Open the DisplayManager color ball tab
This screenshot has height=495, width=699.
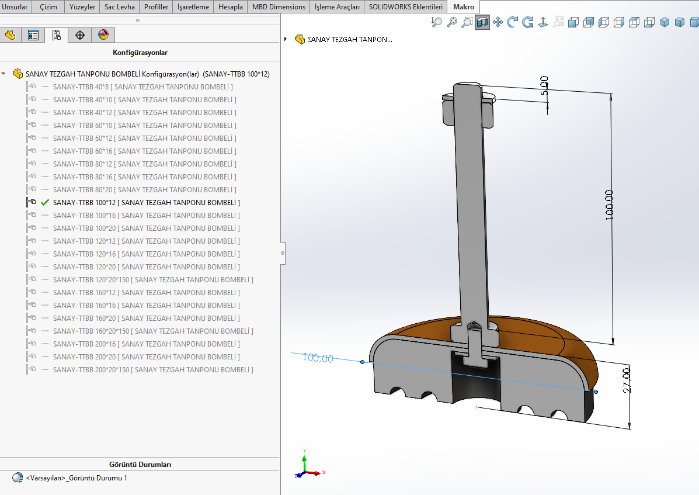tap(103, 35)
